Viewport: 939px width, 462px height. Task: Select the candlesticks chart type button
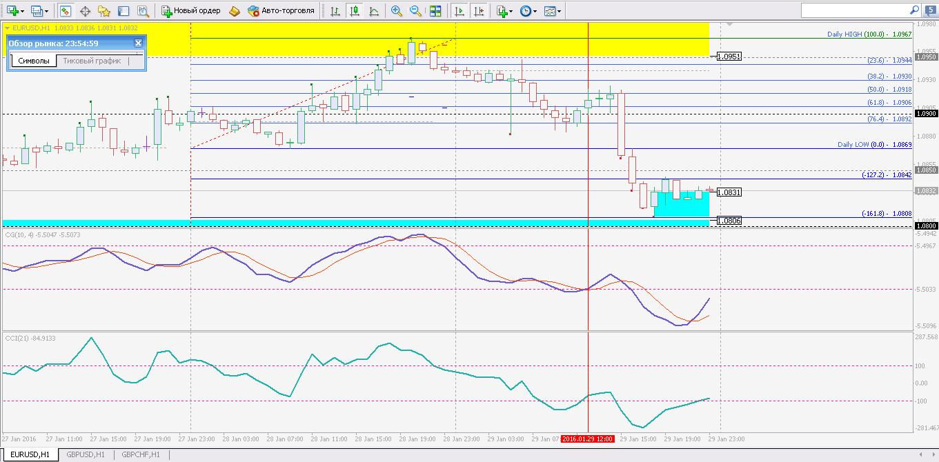[x=355, y=11]
